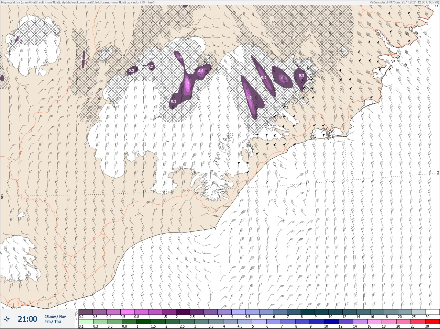Select the palest green swatch after 0.1 in the bottom row
The height and width of the screenshot is (329, 440).
point(86,322)
